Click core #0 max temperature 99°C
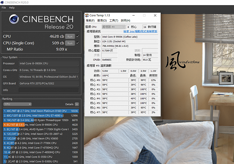This screenshot has height=164, width=234. tap(143, 80)
